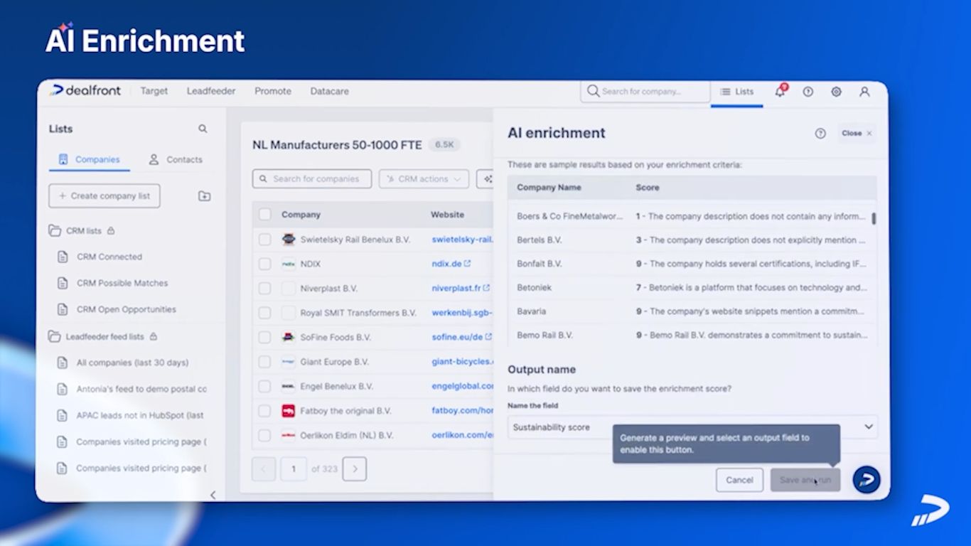Open the CRM actions dropdown
The width and height of the screenshot is (971, 546).
pyautogui.click(x=424, y=179)
